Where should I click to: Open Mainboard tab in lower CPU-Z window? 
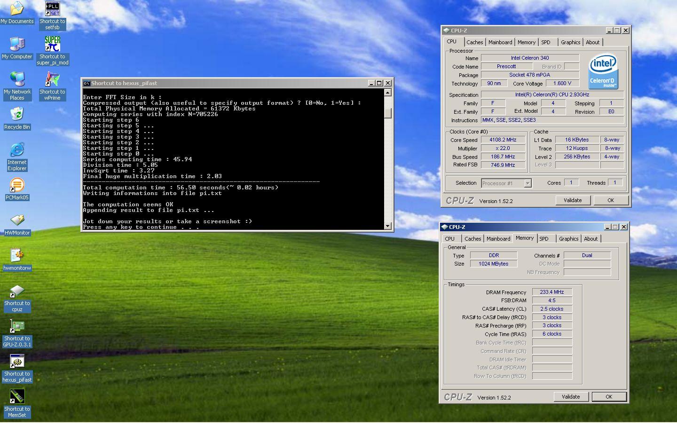coord(498,239)
